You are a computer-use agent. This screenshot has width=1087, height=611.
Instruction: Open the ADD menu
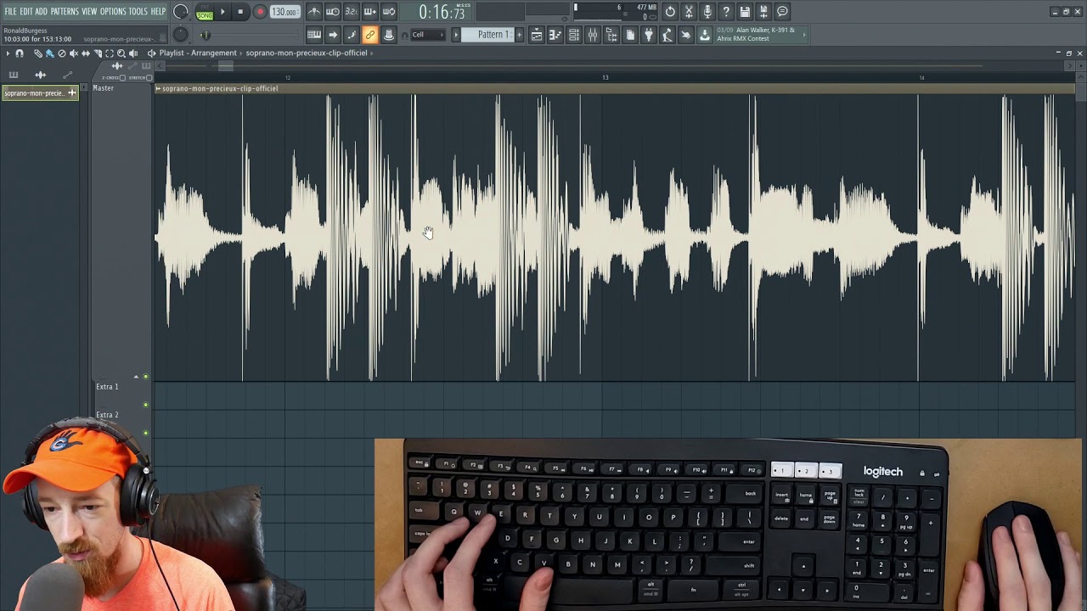[41, 12]
